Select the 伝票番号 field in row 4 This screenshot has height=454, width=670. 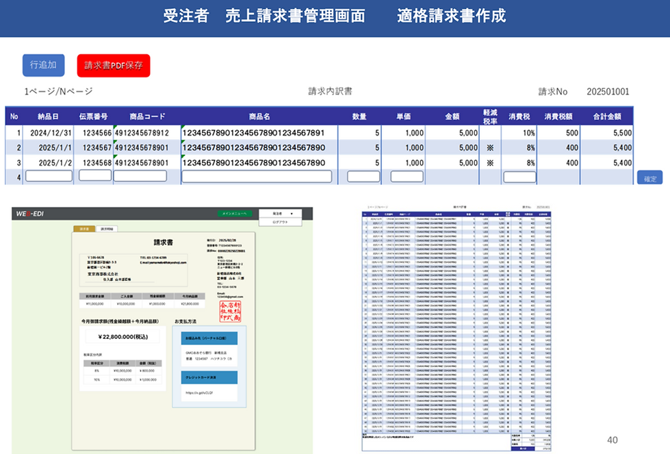coord(95,175)
